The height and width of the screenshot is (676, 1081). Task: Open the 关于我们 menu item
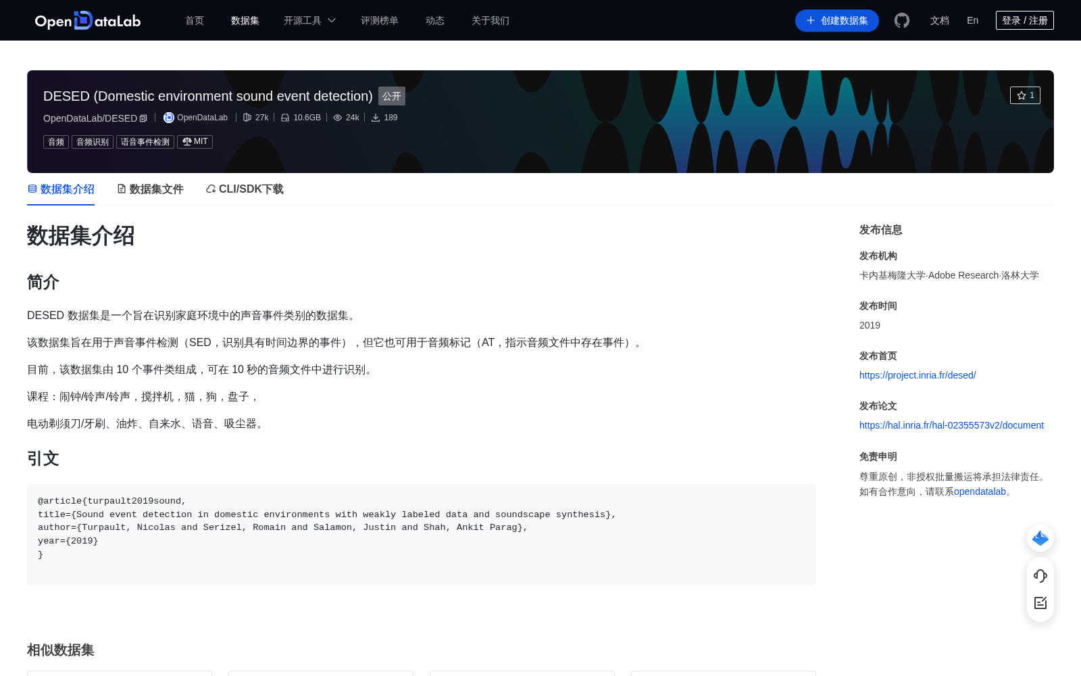491,20
